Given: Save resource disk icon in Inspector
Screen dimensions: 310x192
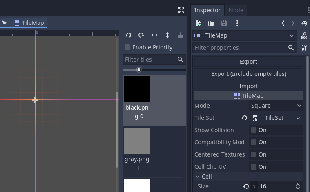Looking at the screenshot, I should pos(224,23).
